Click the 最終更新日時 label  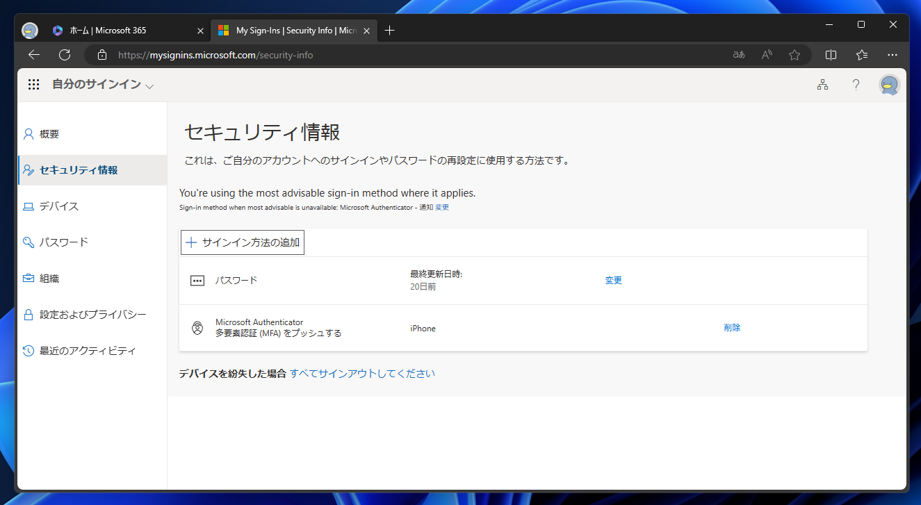point(437,274)
